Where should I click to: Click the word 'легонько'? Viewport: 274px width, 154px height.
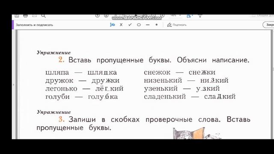click(61, 89)
